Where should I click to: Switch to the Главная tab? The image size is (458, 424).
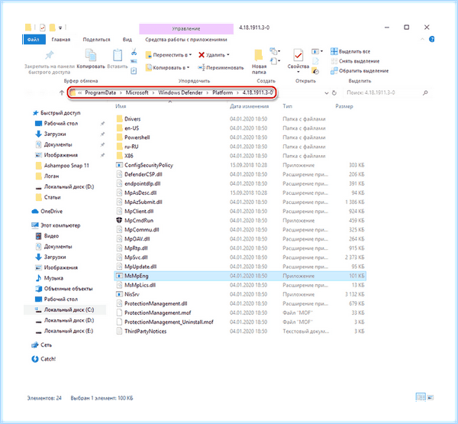(x=61, y=40)
